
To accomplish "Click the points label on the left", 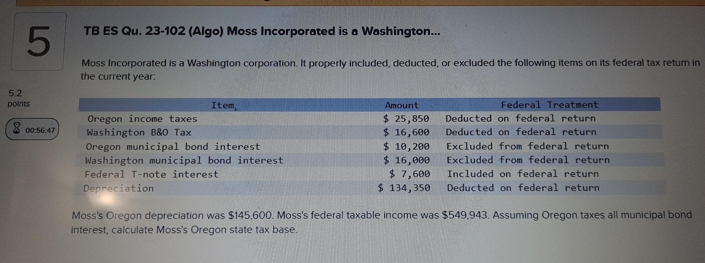I will tap(18, 104).
